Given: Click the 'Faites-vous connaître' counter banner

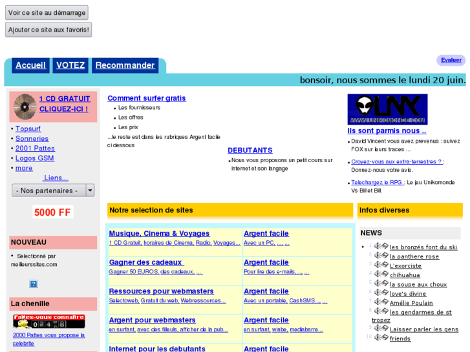Looking at the screenshot, I should [49, 322].
